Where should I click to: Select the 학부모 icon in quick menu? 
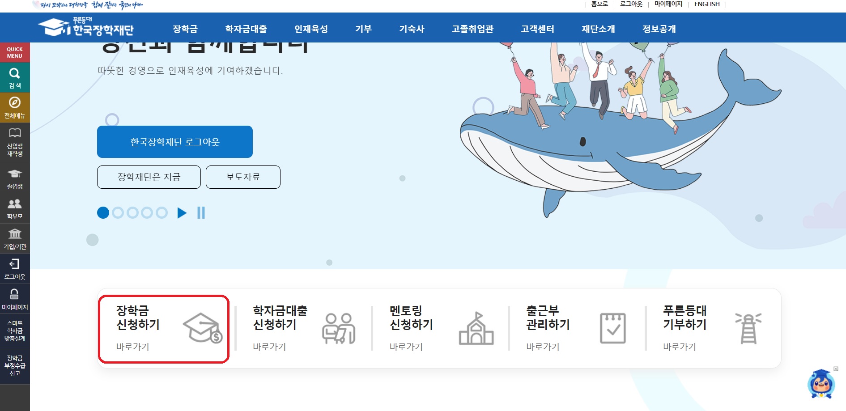14,203
